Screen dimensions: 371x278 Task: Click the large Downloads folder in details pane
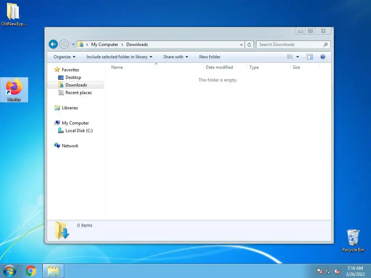tap(62, 230)
